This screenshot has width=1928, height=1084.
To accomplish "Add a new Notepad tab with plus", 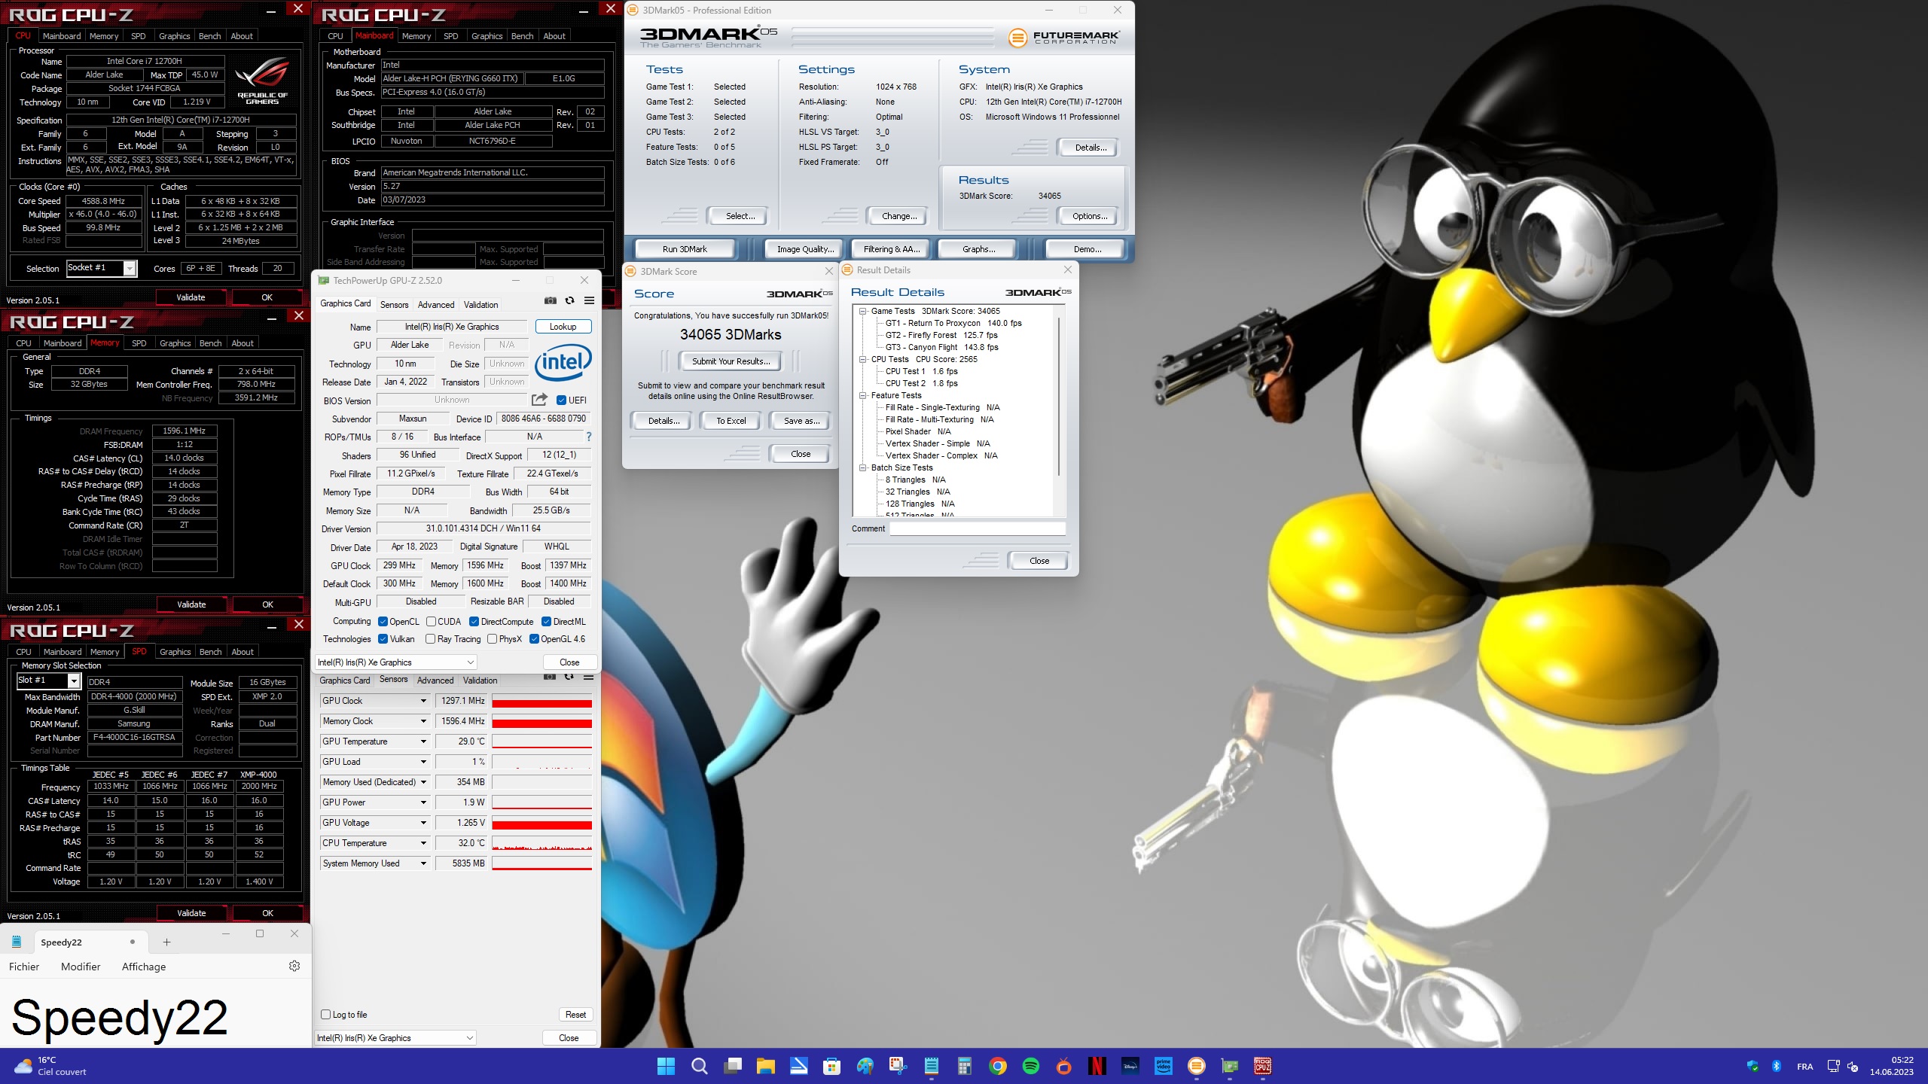I will tap(167, 942).
